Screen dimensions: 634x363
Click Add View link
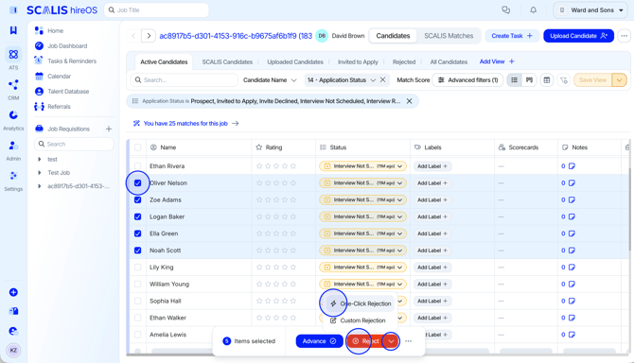pos(497,61)
